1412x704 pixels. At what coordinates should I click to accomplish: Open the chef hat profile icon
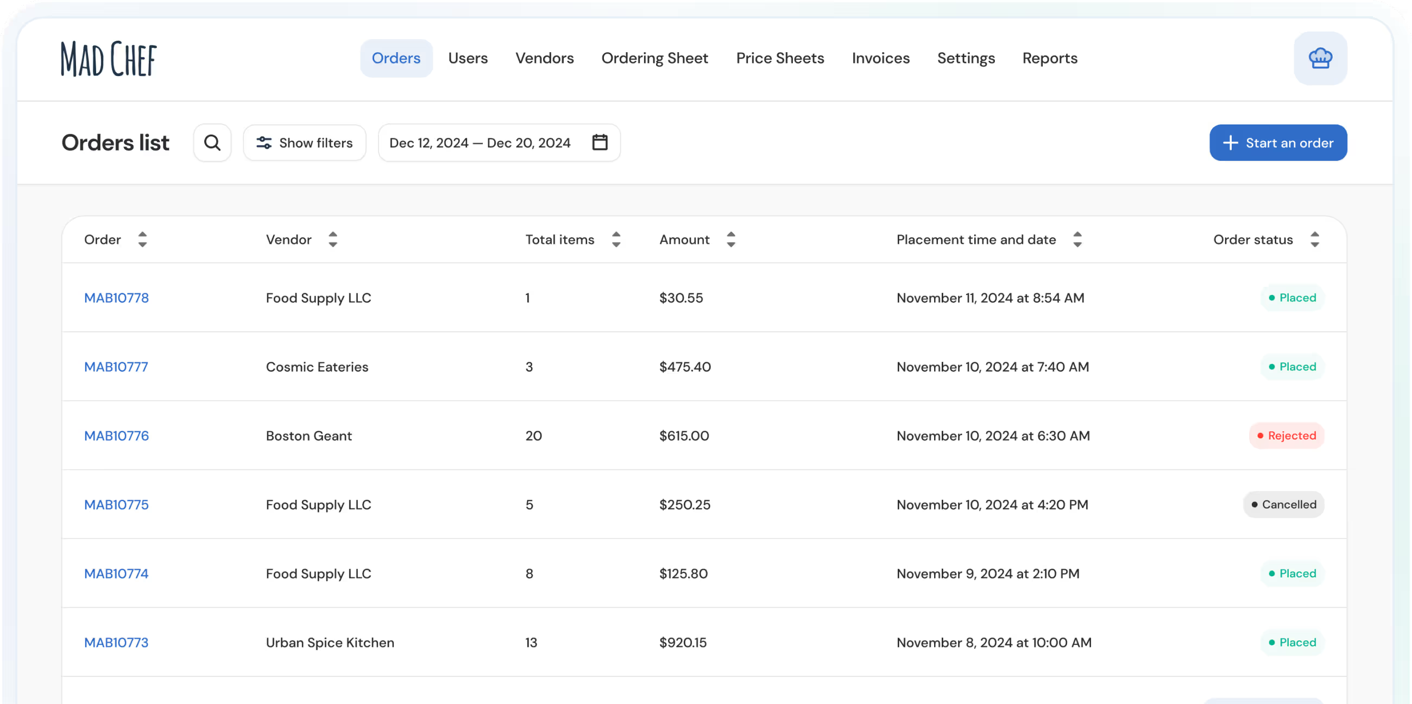pyautogui.click(x=1320, y=58)
